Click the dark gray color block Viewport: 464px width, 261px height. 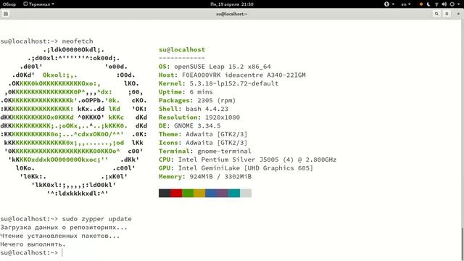tap(165, 194)
